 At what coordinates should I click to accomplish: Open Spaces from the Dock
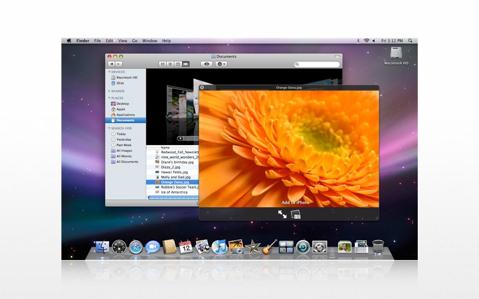point(286,247)
